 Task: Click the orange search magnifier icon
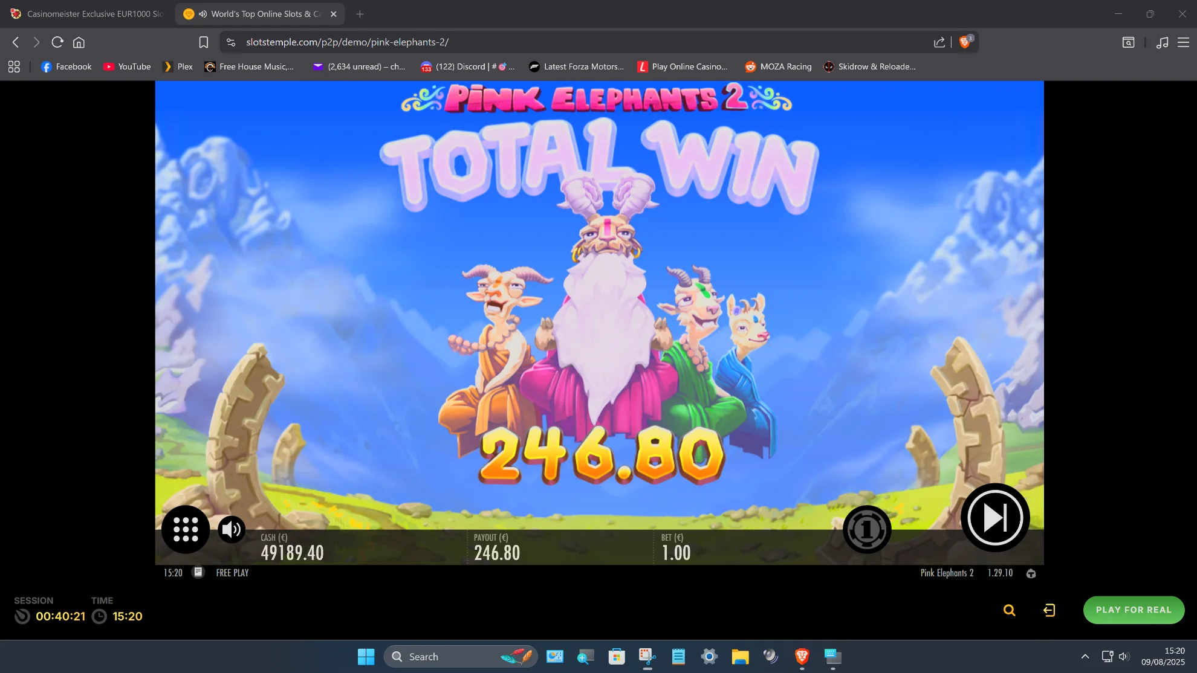1009,610
